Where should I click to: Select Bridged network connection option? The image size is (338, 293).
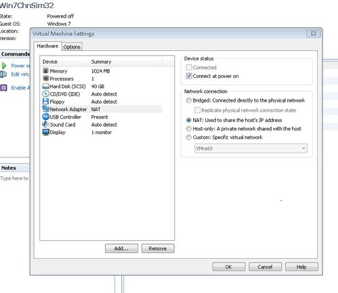188,100
